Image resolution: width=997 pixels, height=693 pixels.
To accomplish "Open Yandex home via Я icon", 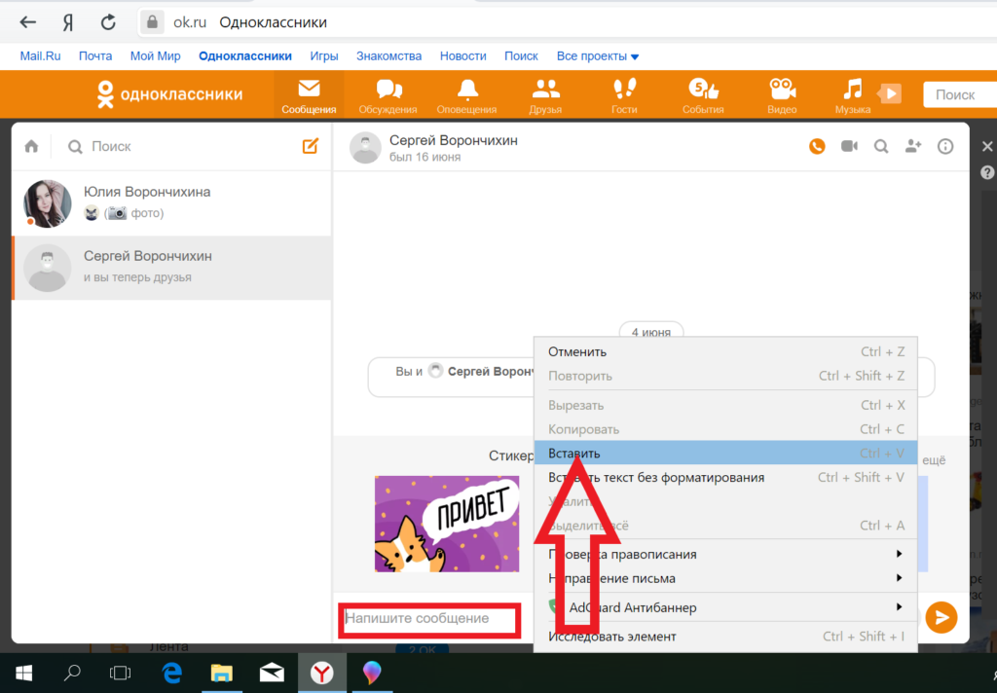I will click(68, 22).
